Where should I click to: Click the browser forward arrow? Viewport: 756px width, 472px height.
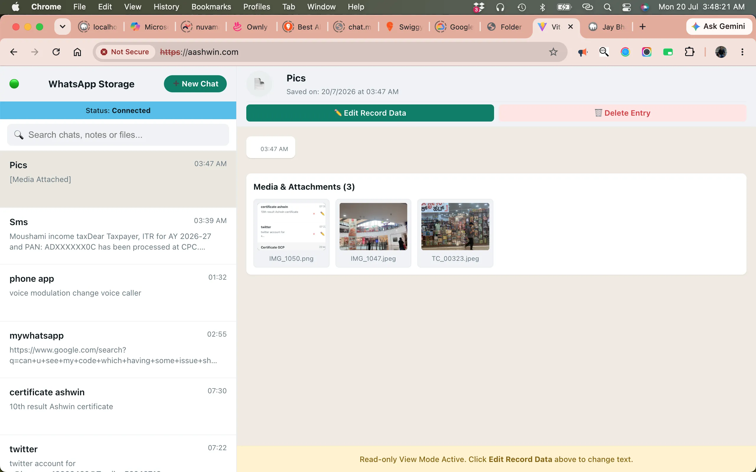click(35, 52)
